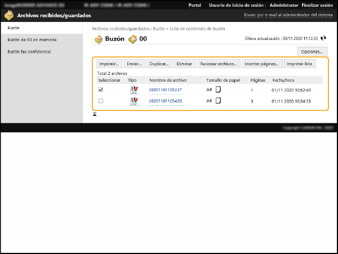Click the return-to-top arrow icon below table
This screenshot has width=338, height=254.
coord(95,114)
